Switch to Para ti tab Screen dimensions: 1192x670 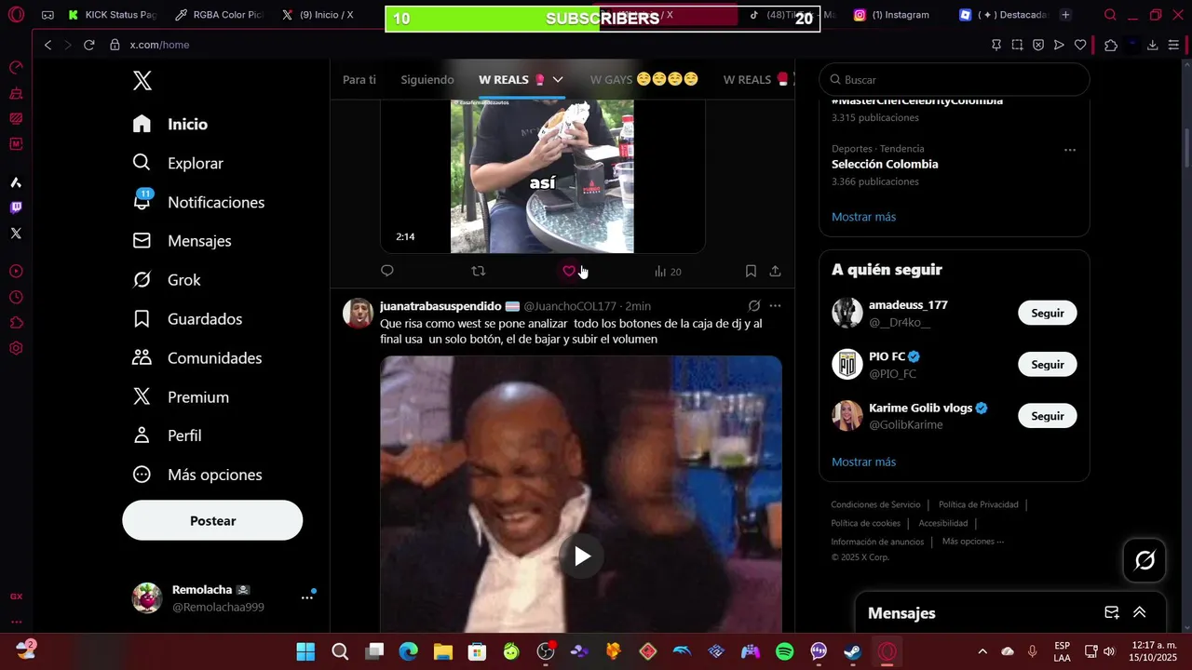point(359,80)
